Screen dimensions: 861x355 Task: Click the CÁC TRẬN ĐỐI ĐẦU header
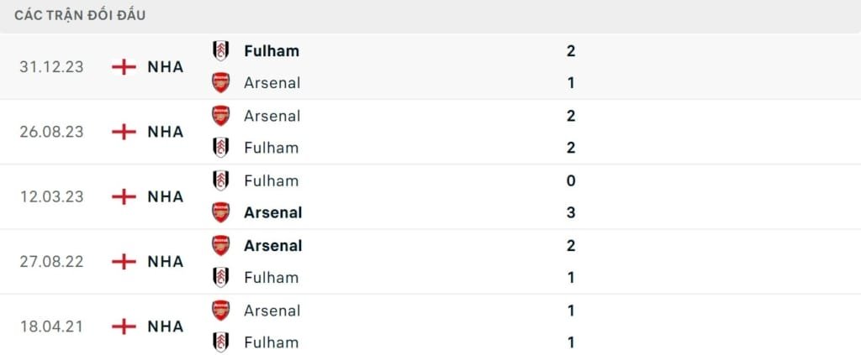84,16
